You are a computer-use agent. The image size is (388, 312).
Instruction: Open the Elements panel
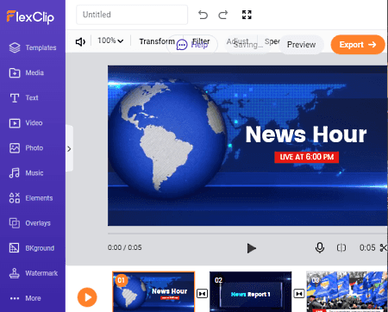coord(31,198)
